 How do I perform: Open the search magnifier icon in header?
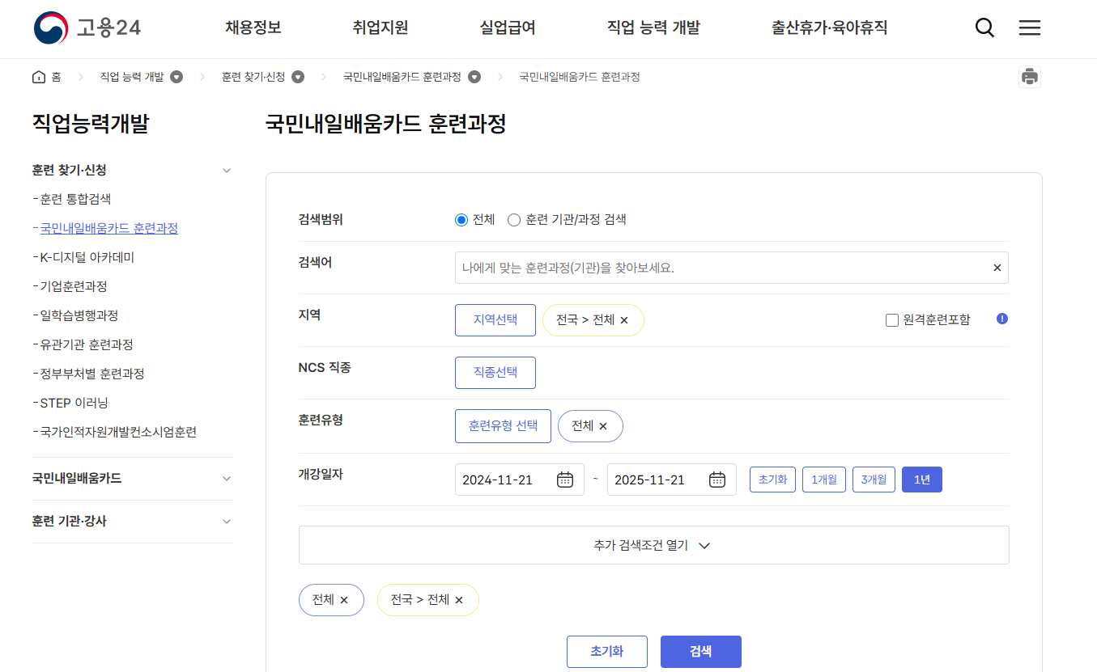[984, 28]
